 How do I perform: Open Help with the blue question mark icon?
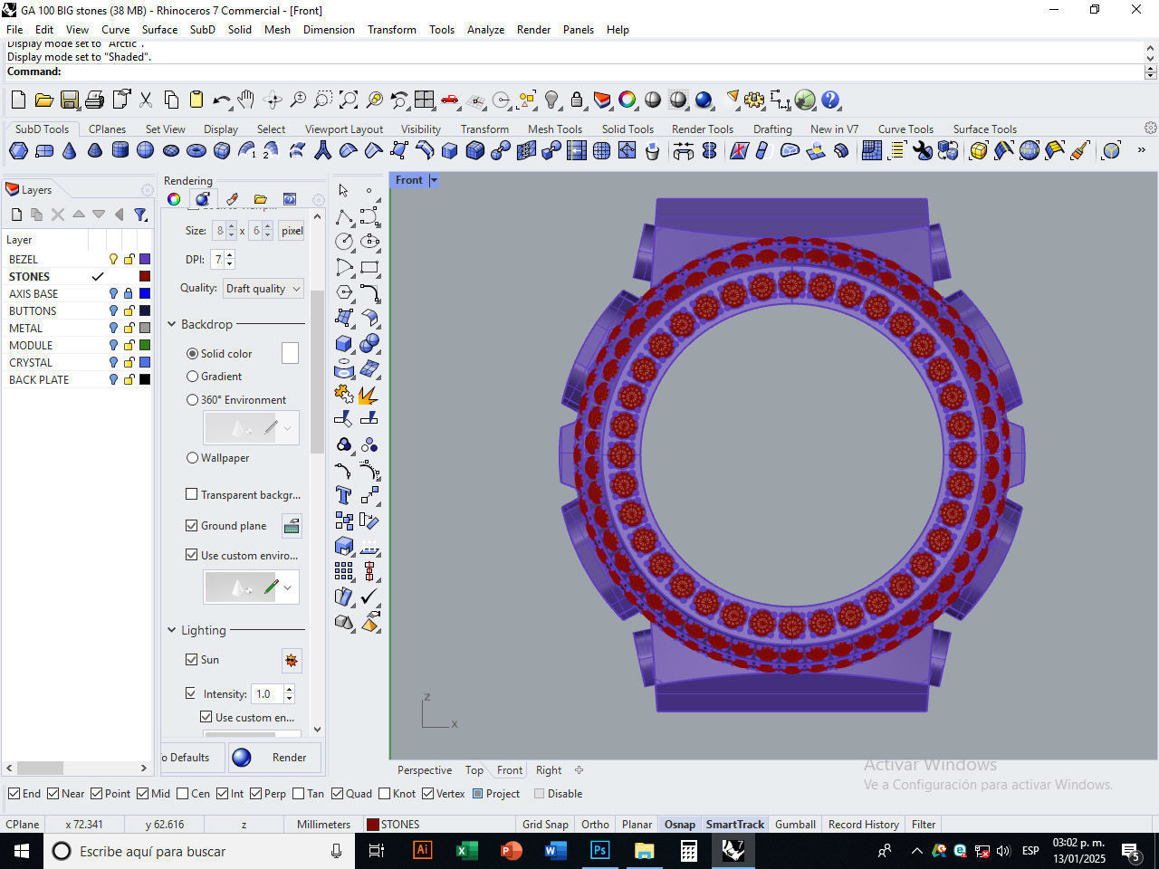[830, 100]
